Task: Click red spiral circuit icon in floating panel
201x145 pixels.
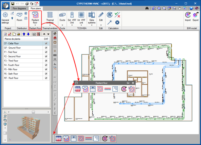Action: 100,89
